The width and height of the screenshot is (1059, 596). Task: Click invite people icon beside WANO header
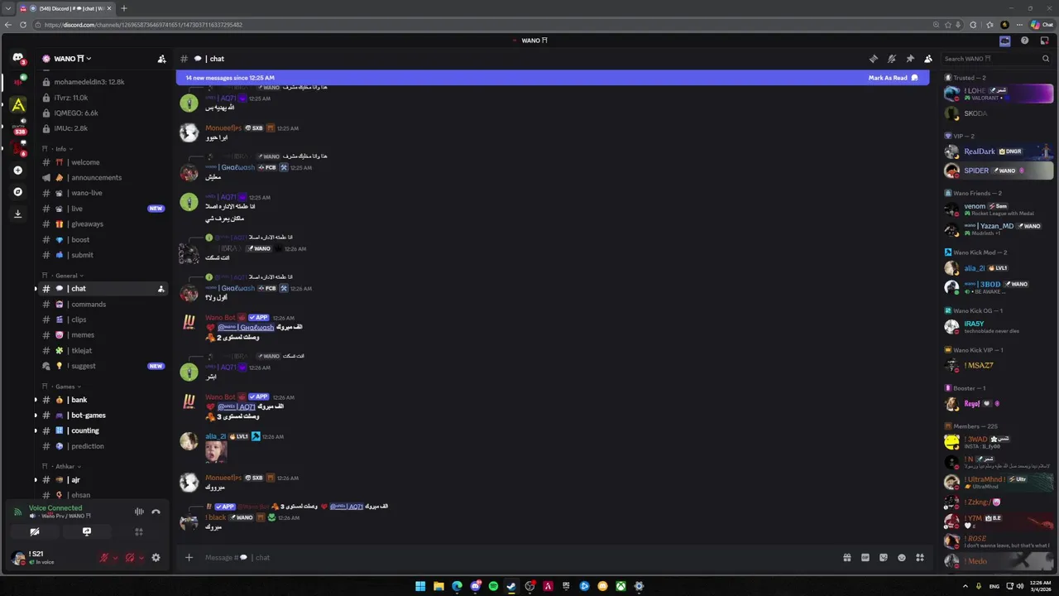point(161,59)
